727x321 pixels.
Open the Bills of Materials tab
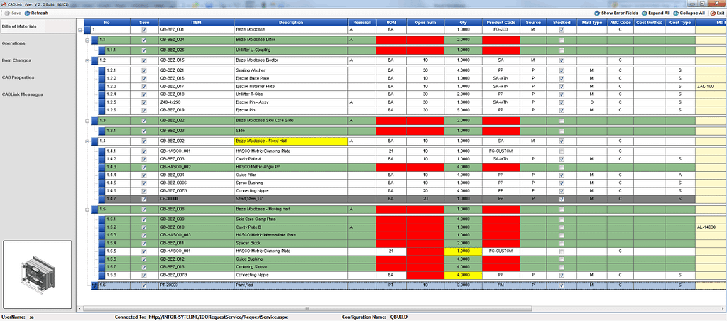point(37,26)
